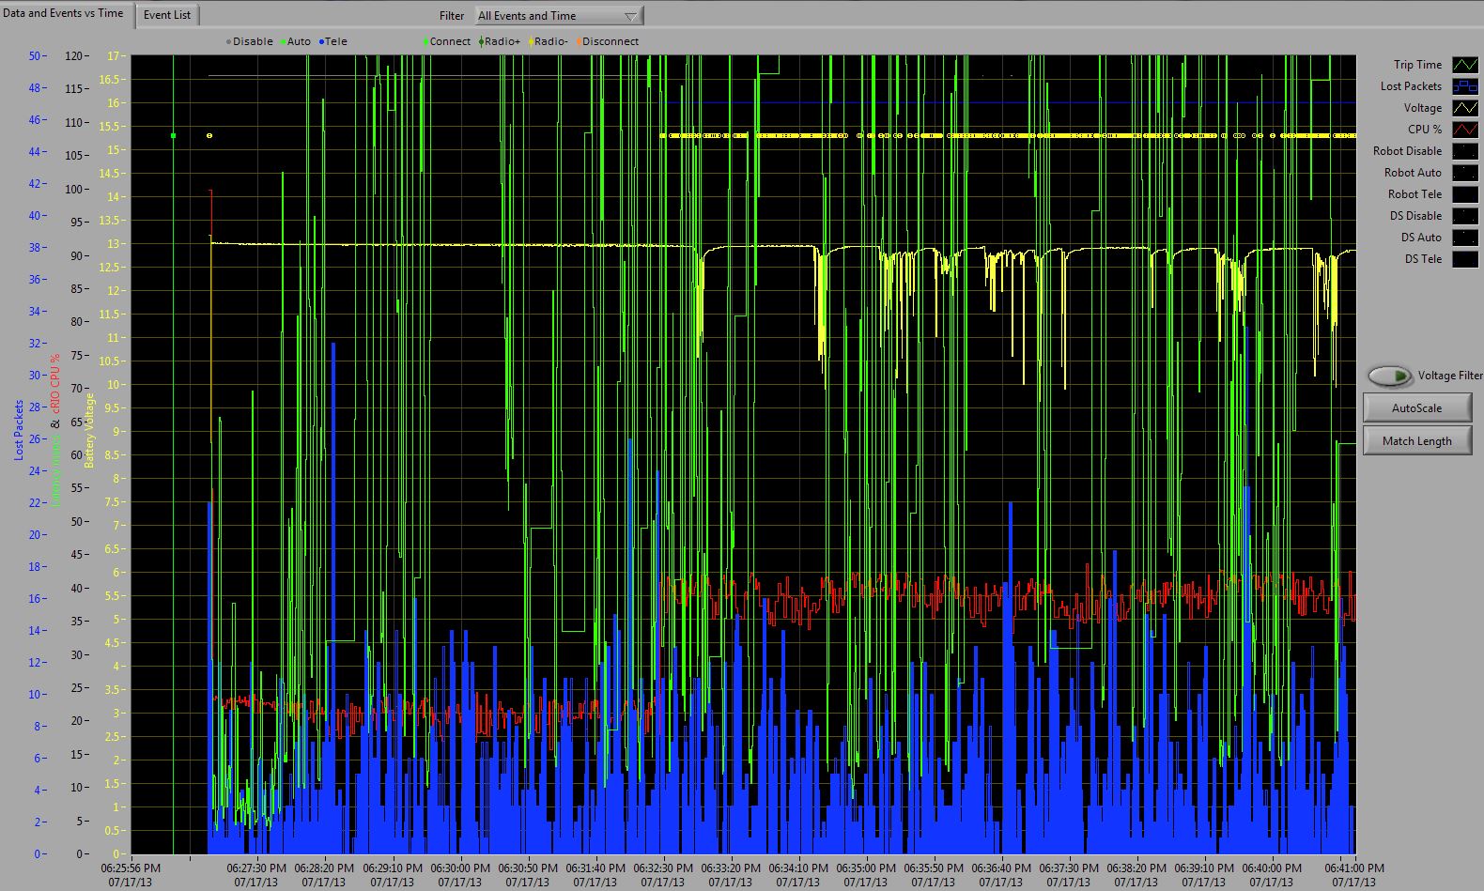Click the Connect event legend entry
This screenshot has height=891, width=1484.
(446, 41)
